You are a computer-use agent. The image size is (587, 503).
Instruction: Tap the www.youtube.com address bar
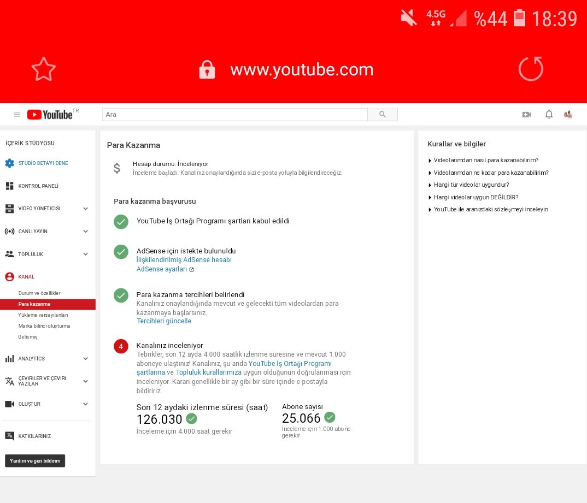click(302, 69)
